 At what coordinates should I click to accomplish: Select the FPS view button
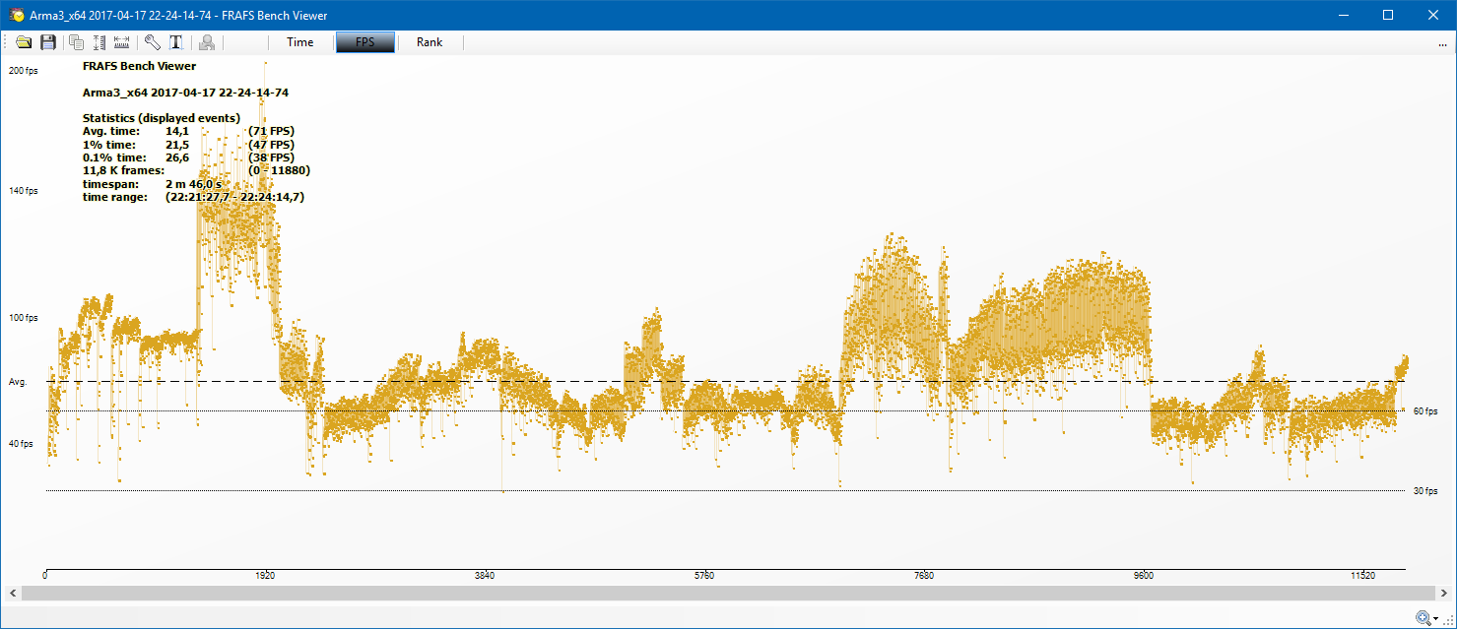click(365, 42)
